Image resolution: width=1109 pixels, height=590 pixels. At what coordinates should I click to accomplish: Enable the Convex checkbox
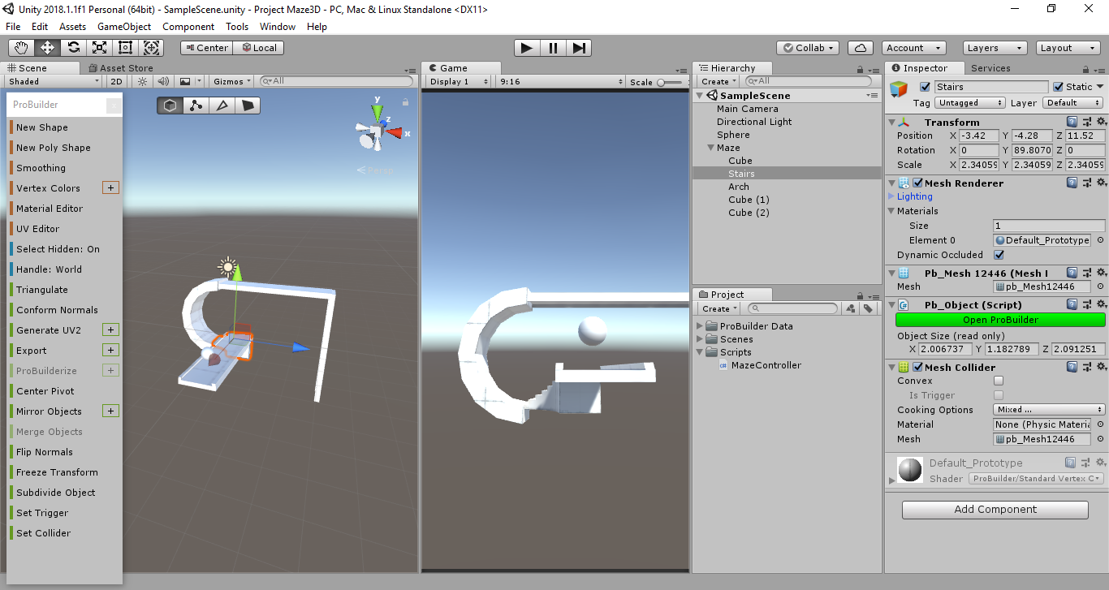[999, 381]
